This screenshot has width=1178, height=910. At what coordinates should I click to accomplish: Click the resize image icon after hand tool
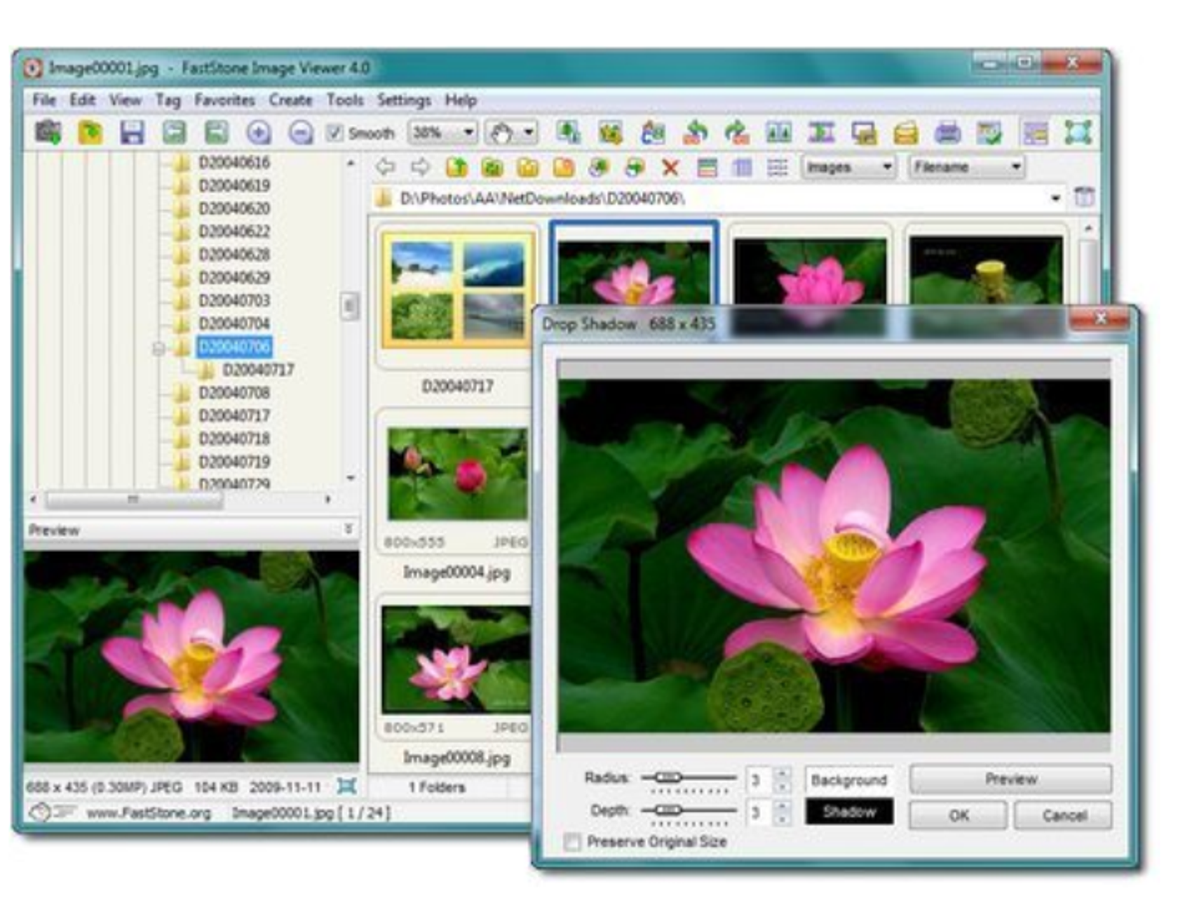(568, 132)
